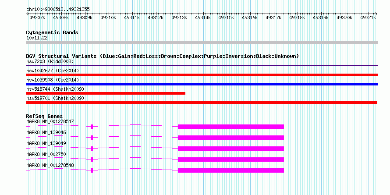
Task: Click the 49314k ruler tick label
Action: [203, 18]
